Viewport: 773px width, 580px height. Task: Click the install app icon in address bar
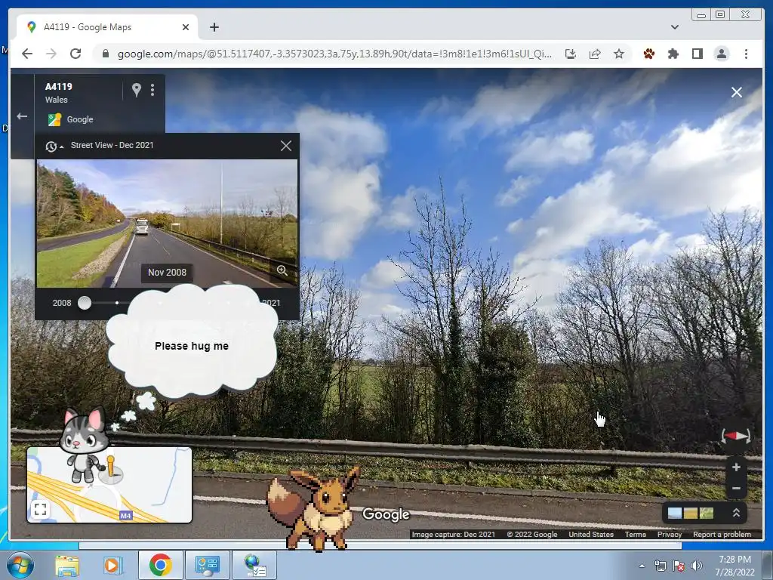(571, 54)
